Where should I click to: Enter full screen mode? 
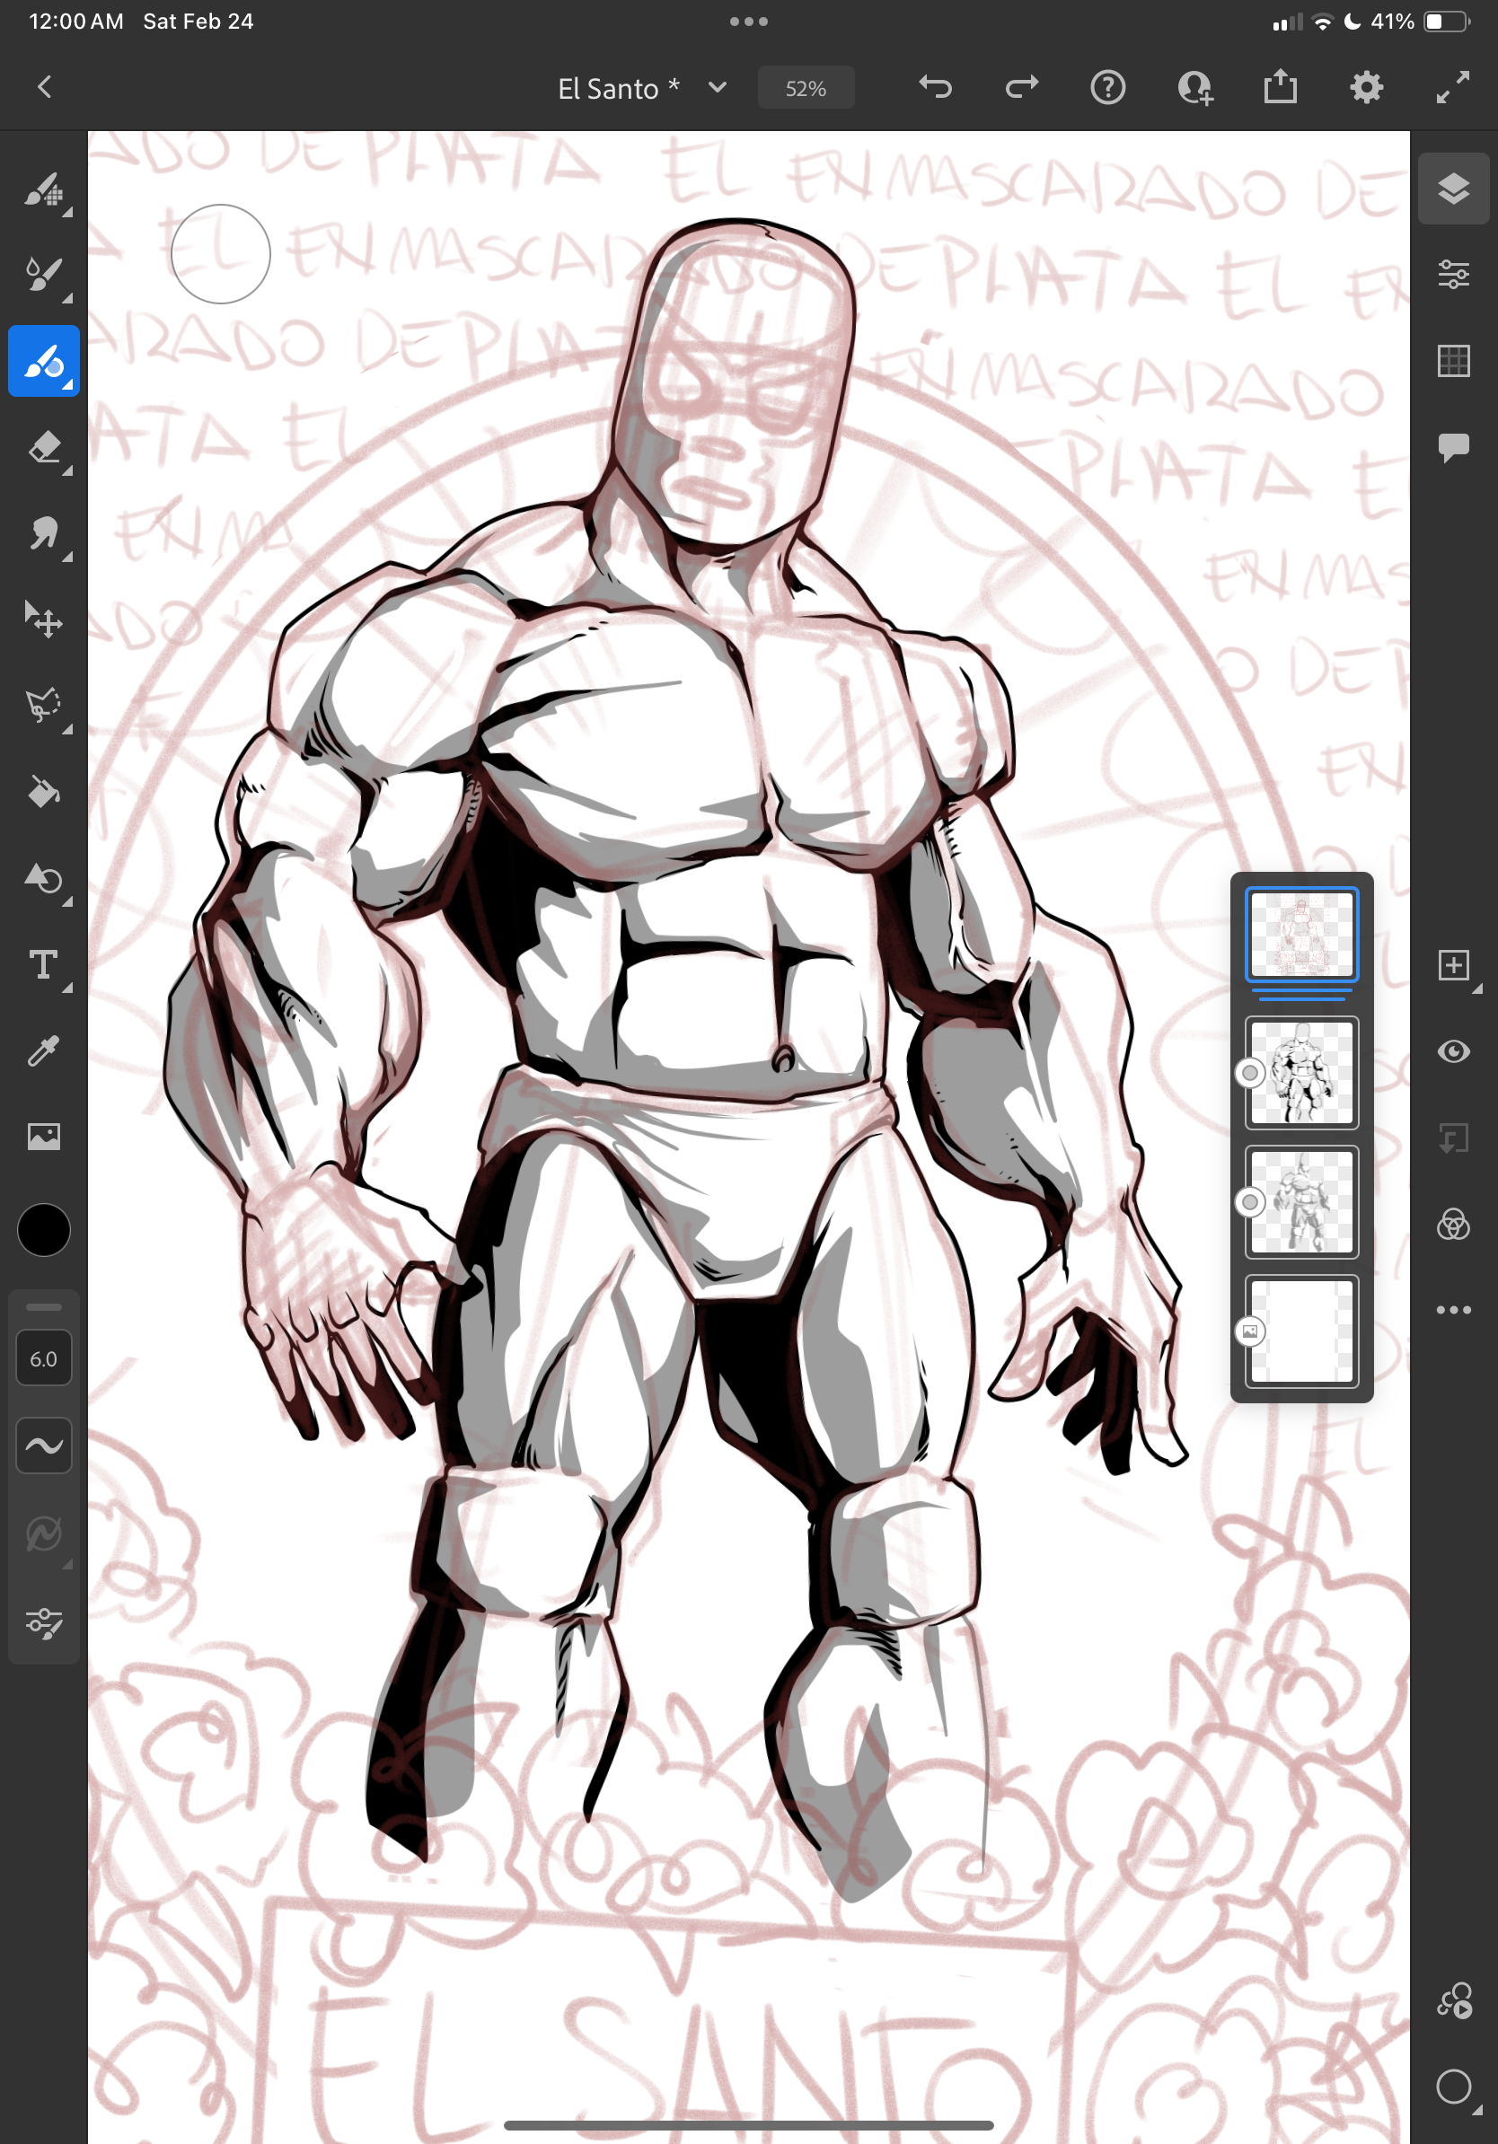tap(1452, 88)
